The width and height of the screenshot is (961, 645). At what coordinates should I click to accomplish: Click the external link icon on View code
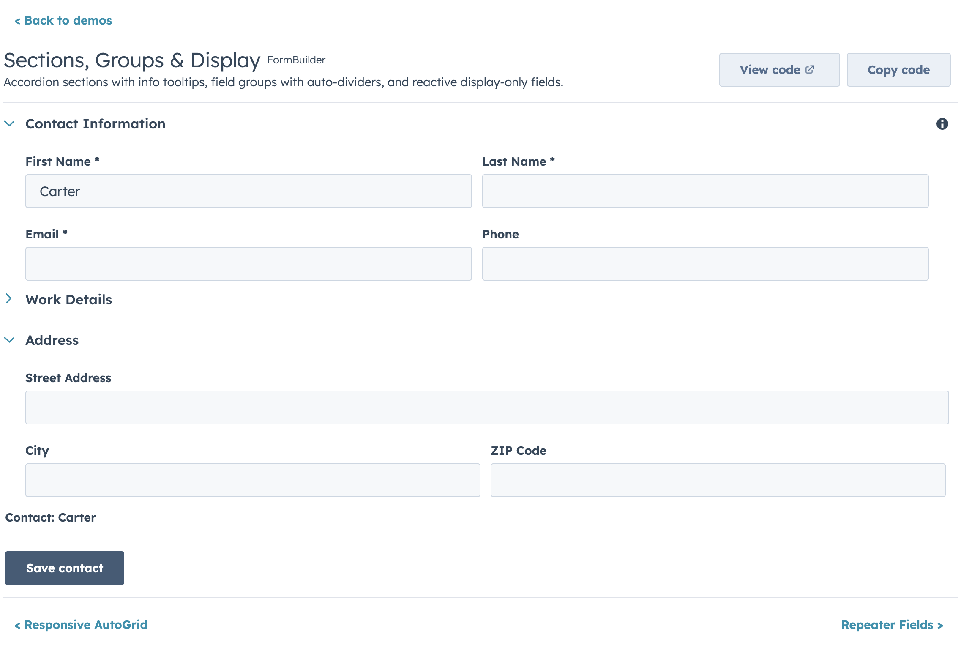tap(809, 69)
